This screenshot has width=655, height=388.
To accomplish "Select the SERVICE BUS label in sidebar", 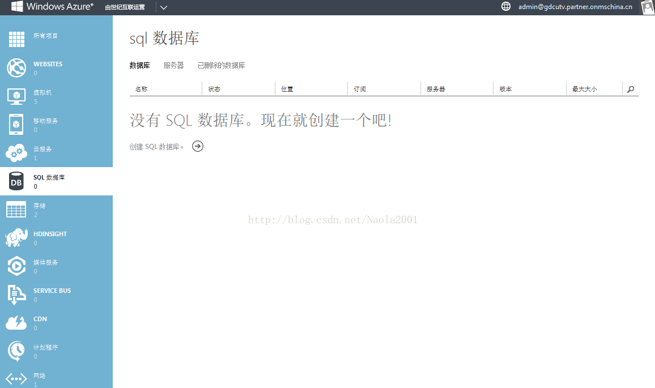I will click(x=52, y=291).
